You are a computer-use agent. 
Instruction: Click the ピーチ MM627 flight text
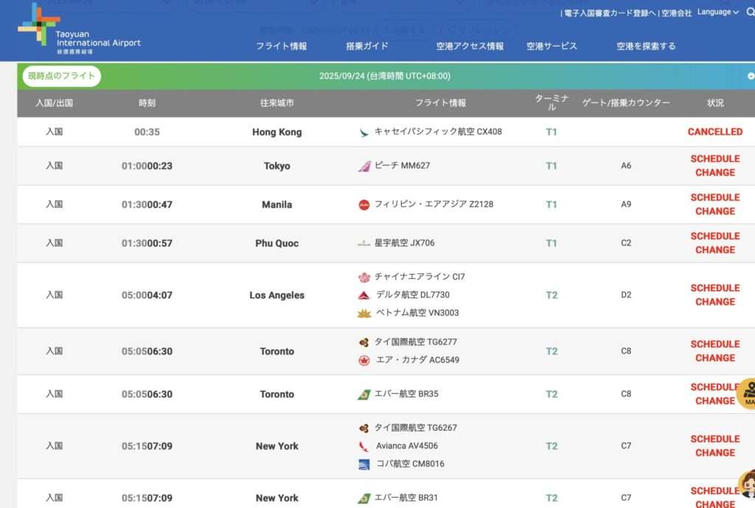(x=403, y=166)
